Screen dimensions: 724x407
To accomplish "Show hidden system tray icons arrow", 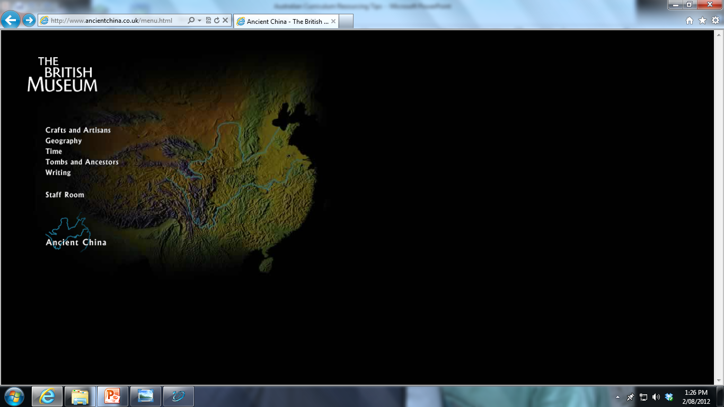I will [617, 397].
